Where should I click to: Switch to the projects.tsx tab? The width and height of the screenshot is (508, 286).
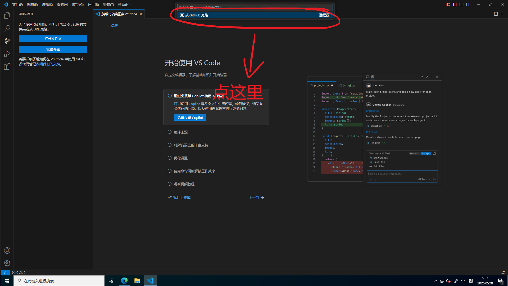[321, 85]
